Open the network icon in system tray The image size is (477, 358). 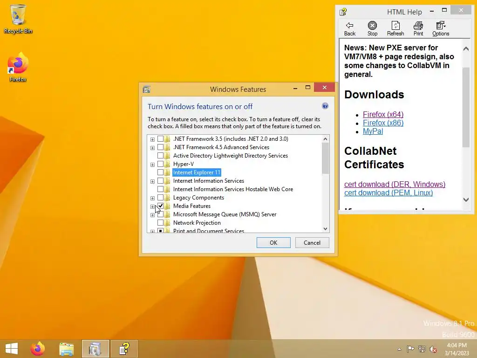pyautogui.click(x=422, y=349)
